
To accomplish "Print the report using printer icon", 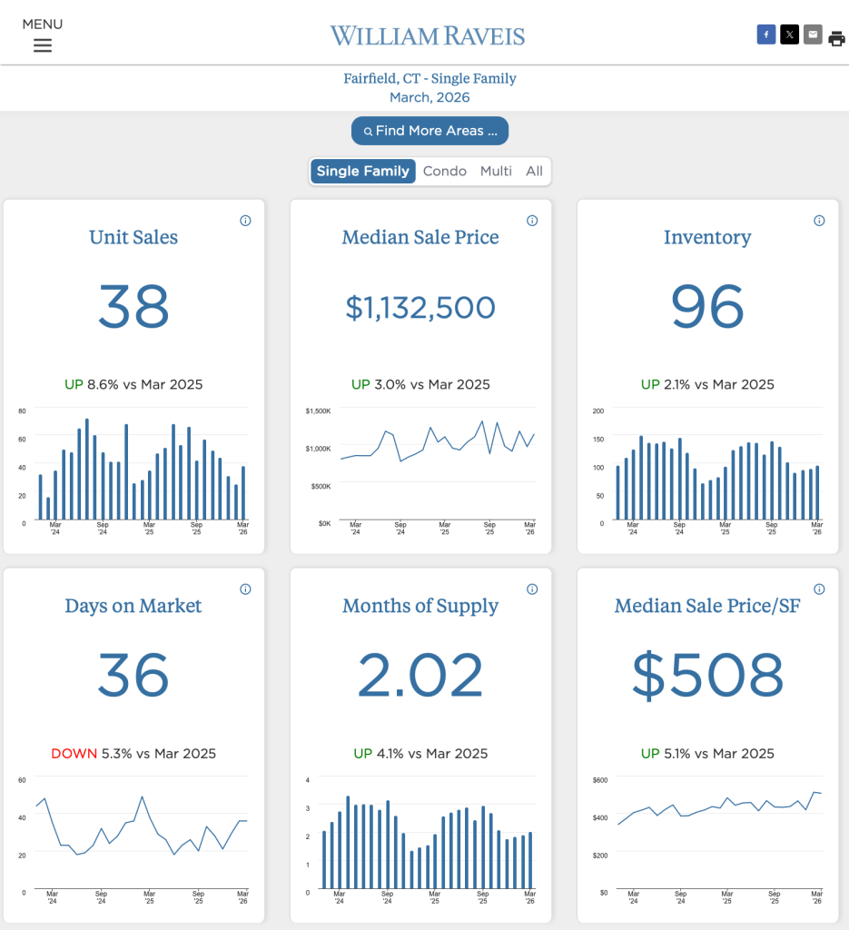I will tap(836, 38).
